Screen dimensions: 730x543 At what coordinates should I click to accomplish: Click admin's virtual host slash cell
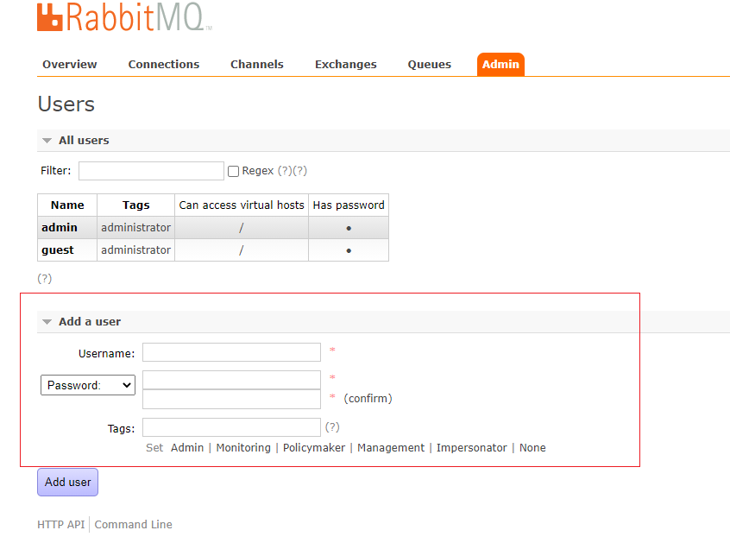(241, 228)
